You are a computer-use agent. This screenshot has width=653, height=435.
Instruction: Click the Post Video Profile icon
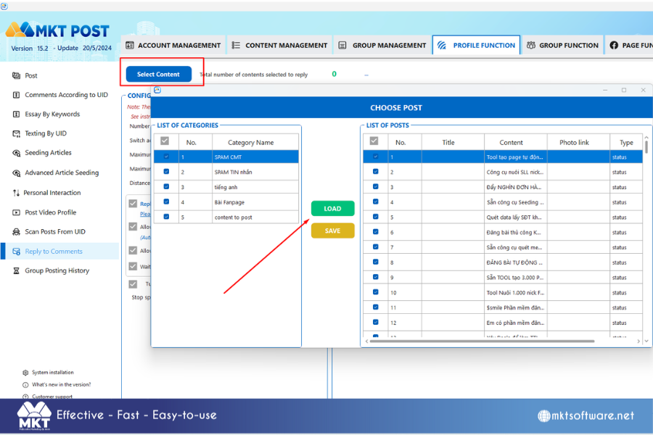click(16, 212)
